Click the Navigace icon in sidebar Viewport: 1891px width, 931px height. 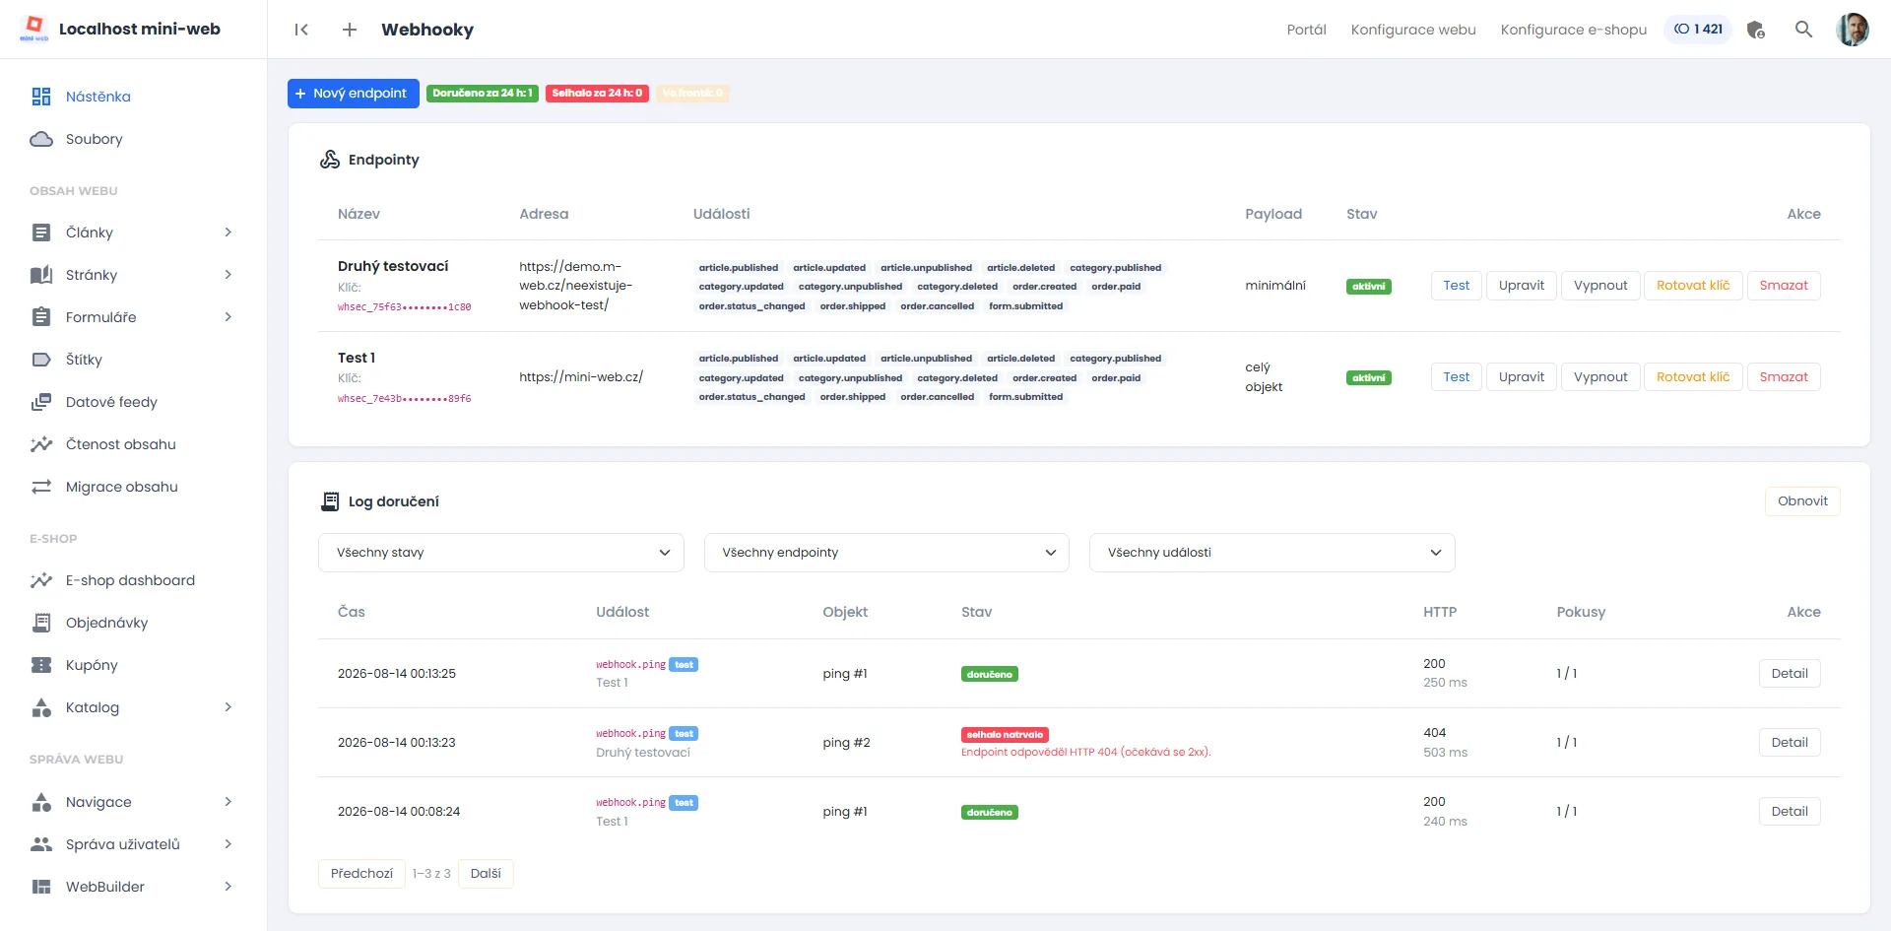(41, 802)
